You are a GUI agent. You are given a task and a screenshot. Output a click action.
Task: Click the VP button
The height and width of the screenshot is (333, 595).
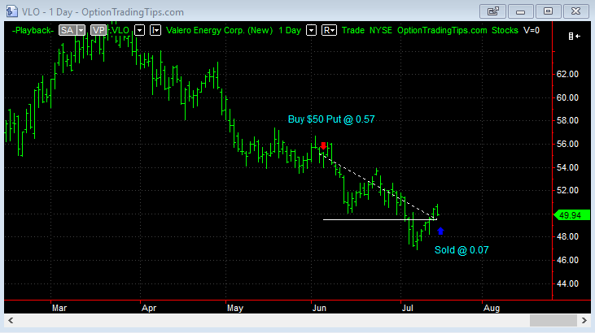point(98,30)
